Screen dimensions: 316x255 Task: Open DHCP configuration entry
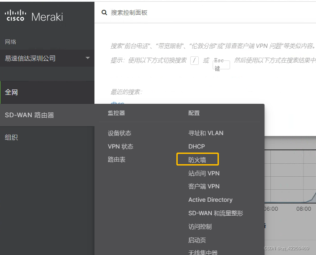click(196, 146)
